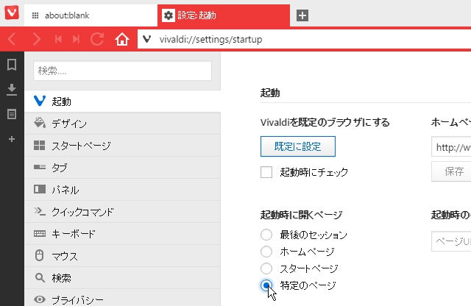Open a new tab with plus button
Viewport: 471px width, 306px height.
click(x=302, y=15)
